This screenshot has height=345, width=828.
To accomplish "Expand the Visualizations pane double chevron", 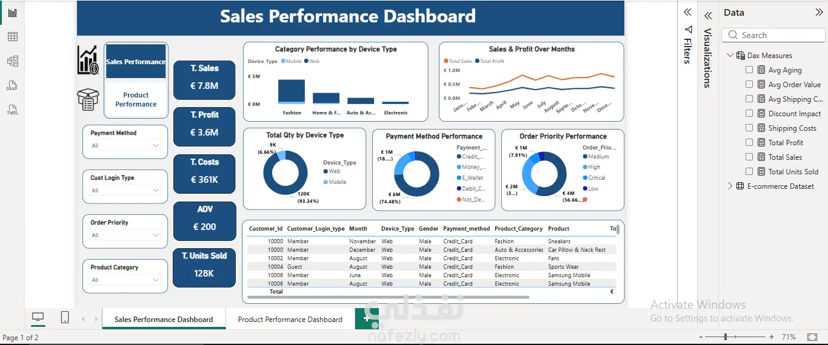I will click(707, 16).
